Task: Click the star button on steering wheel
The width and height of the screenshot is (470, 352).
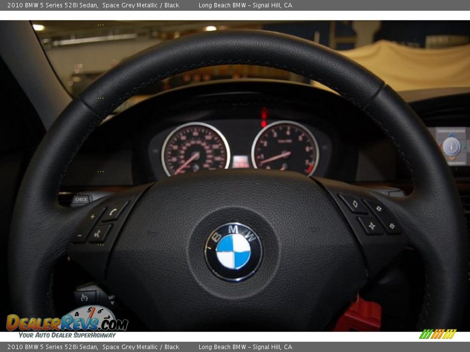Action: (x=372, y=226)
